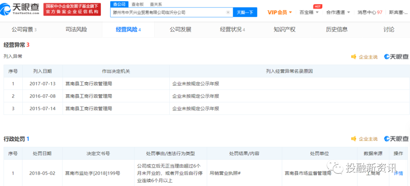The image size is (410, 186).
Task: Click the 天眼一下 search button
Action: [x=245, y=12]
